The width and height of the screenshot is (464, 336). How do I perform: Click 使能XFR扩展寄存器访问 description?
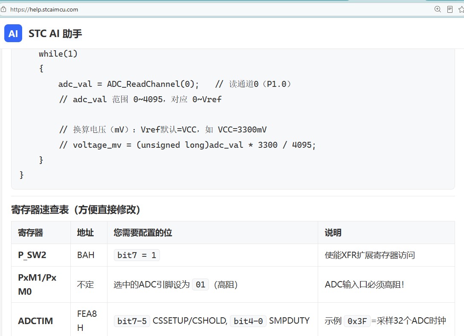pyautogui.click(x=370, y=255)
